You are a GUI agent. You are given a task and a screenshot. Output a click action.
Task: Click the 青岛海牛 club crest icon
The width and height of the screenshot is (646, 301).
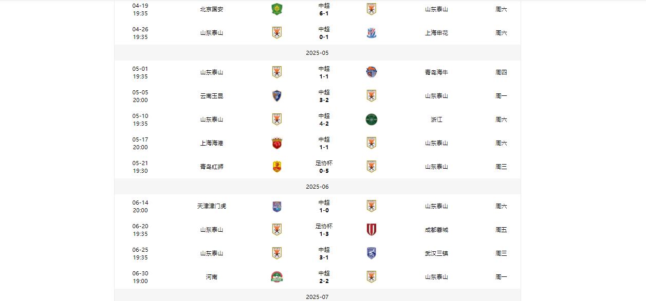pos(372,72)
